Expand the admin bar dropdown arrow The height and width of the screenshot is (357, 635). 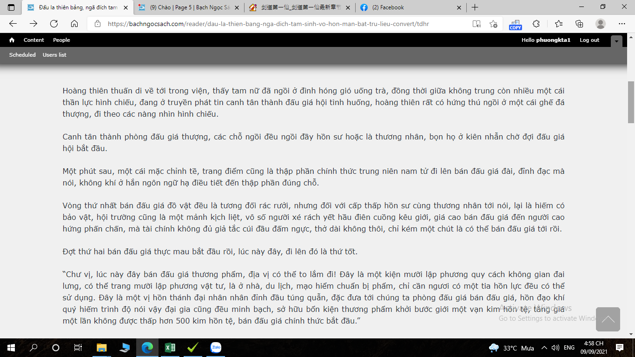click(616, 41)
